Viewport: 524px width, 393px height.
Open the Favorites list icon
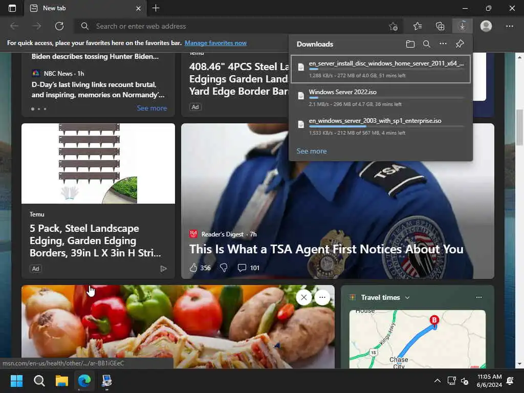[x=418, y=26]
